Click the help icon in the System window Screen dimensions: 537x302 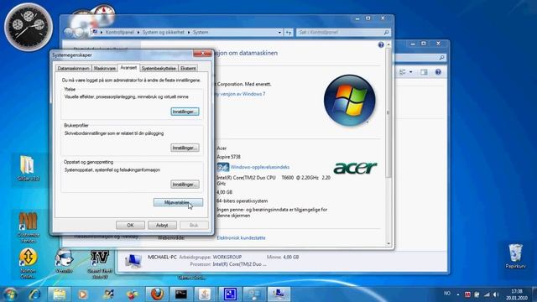coord(381,44)
